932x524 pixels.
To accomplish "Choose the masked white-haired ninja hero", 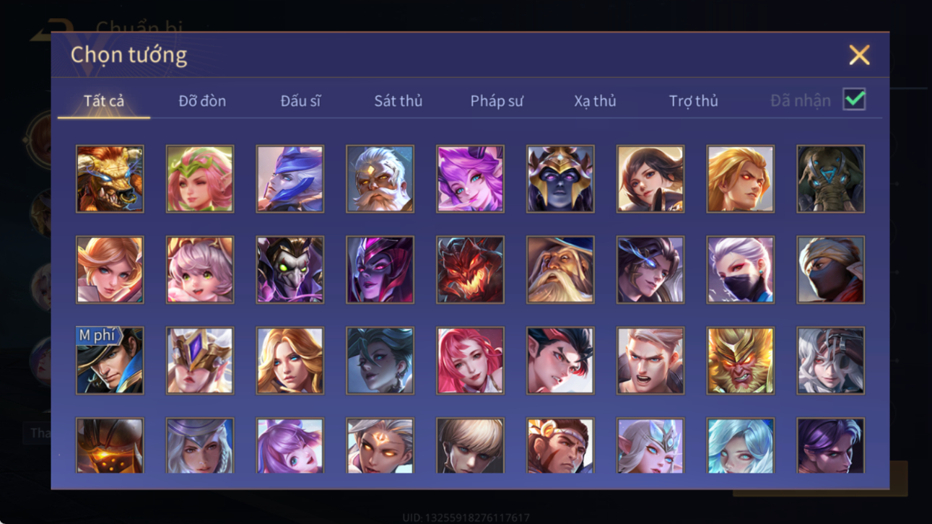I will pos(740,269).
